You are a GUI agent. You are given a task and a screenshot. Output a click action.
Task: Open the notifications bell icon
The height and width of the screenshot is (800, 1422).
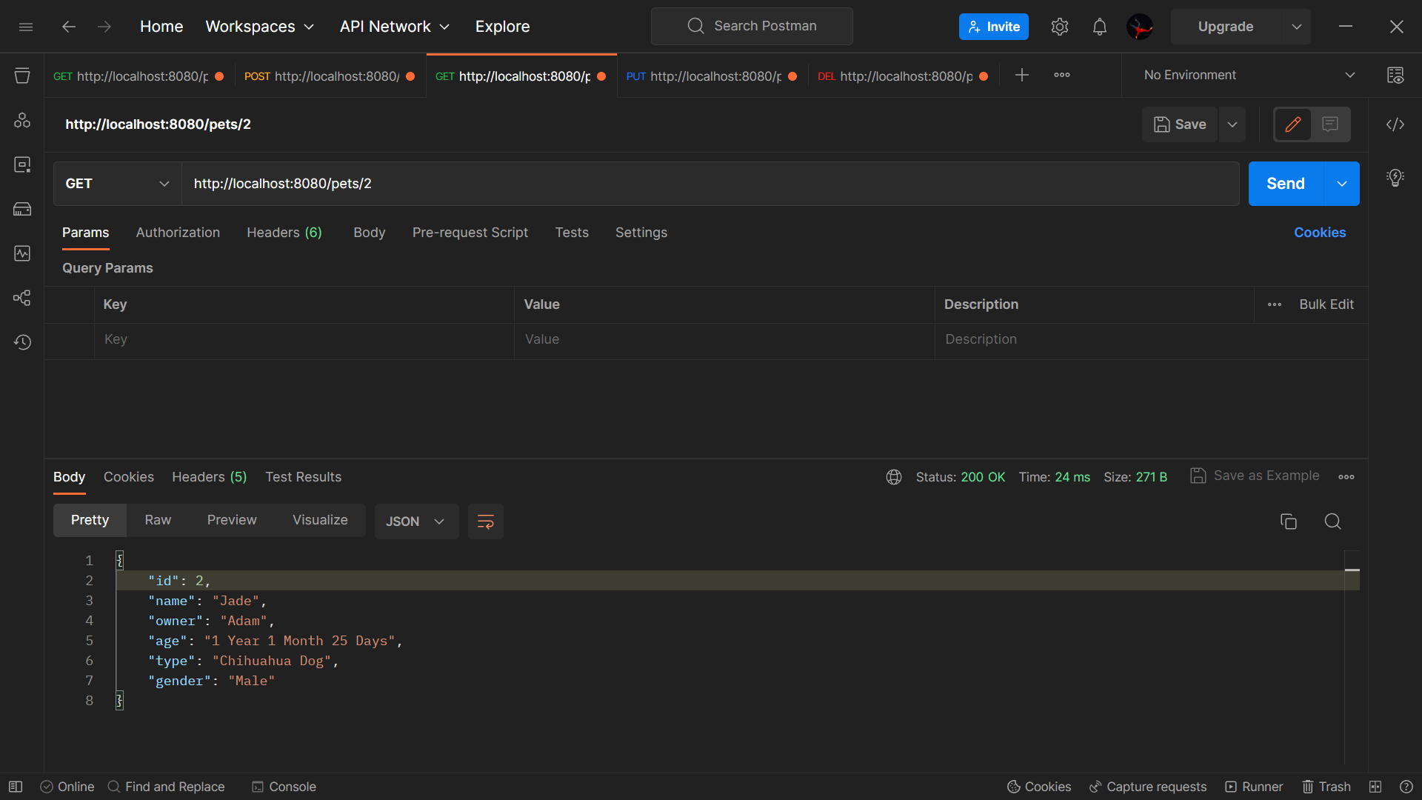[x=1100, y=27]
